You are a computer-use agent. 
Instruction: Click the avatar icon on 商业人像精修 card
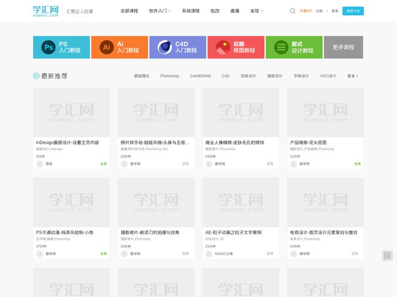point(209,164)
